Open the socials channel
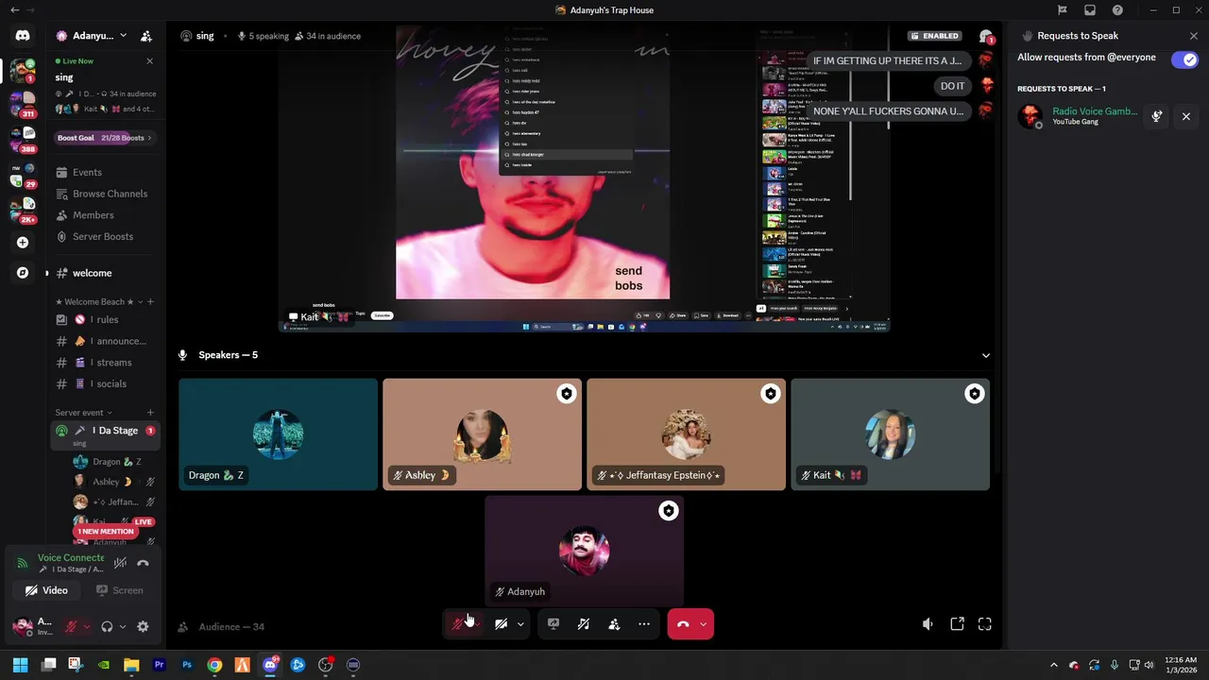The width and height of the screenshot is (1209, 680). click(x=104, y=383)
